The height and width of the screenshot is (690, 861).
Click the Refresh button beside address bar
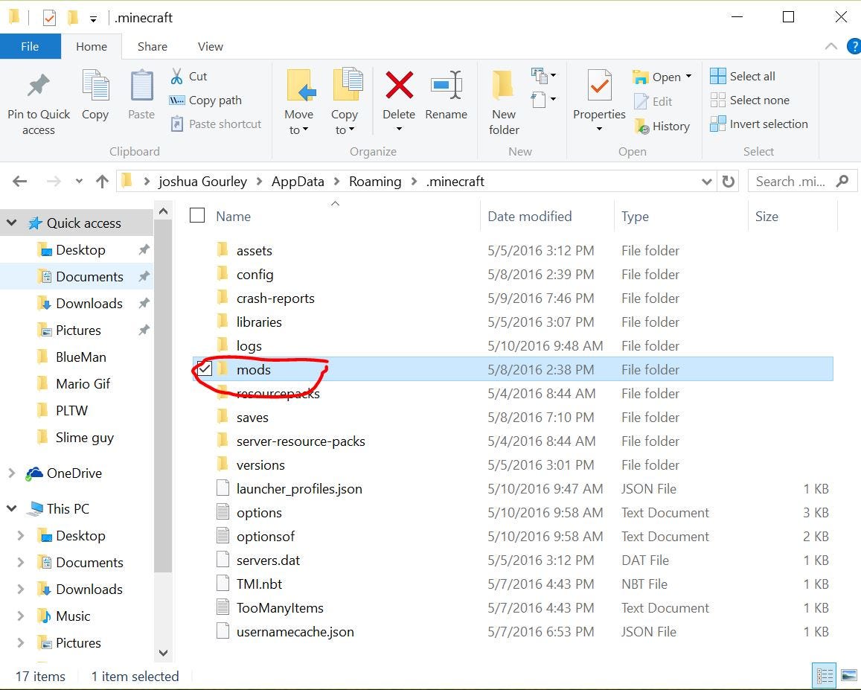coord(728,182)
